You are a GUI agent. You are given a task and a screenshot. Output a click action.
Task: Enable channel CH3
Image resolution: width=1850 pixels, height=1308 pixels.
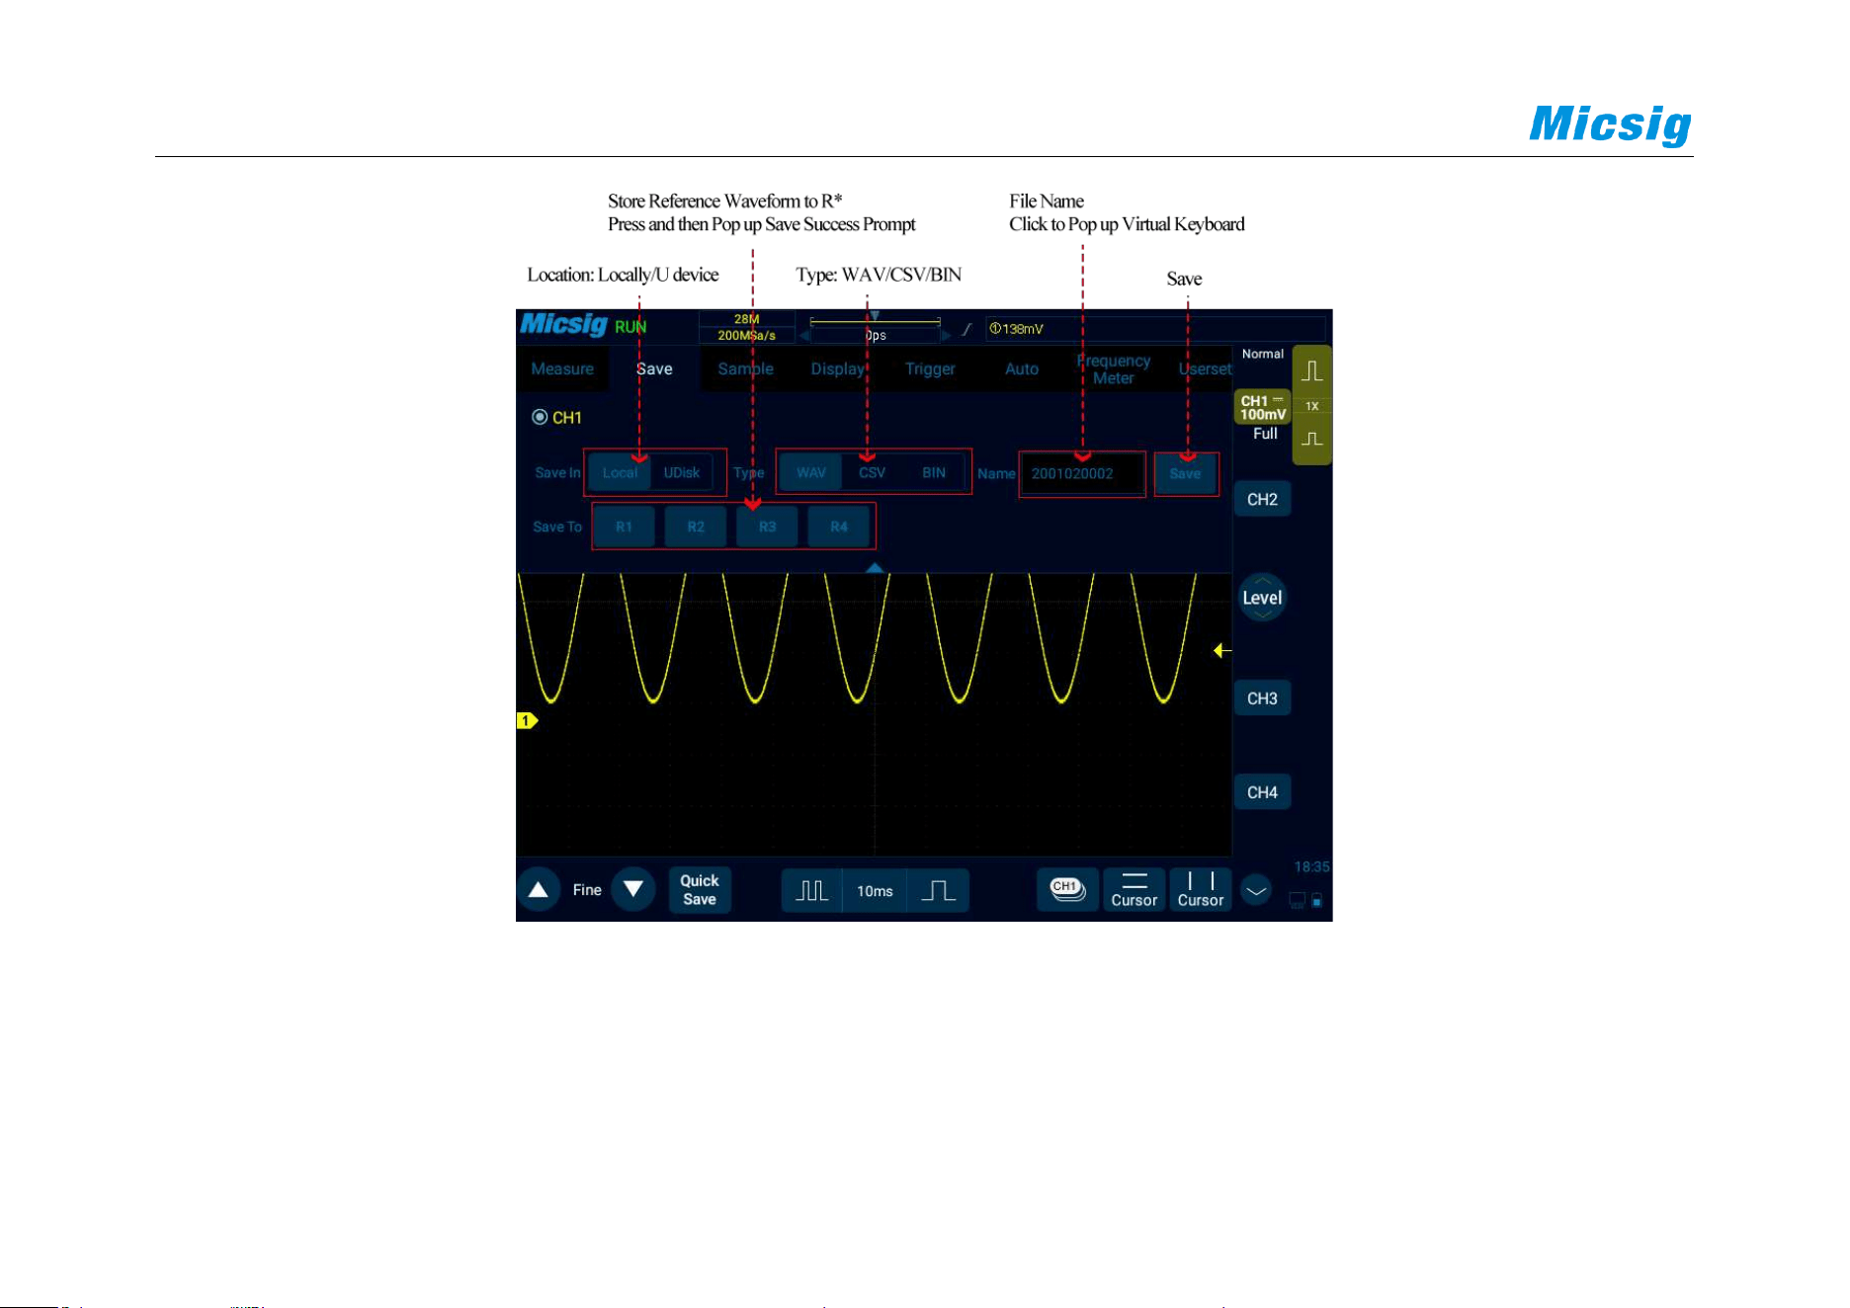tap(1262, 698)
